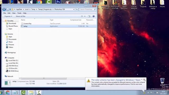Sort by Compressed size column header
Viewport: 169px width, 95px height.
[x=76, y=20]
